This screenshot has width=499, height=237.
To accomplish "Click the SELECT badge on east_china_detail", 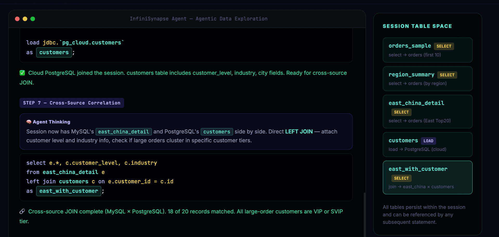I will 401,112.
